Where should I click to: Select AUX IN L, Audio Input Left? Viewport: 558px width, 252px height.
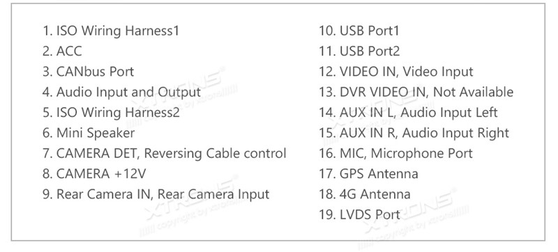pos(408,113)
